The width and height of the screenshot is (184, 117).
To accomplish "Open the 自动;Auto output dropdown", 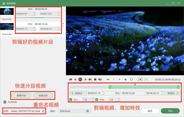I will [x=75, y=111].
